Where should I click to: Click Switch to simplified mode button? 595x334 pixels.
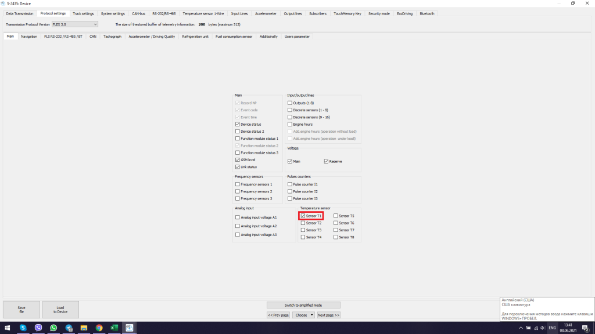[x=303, y=305]
